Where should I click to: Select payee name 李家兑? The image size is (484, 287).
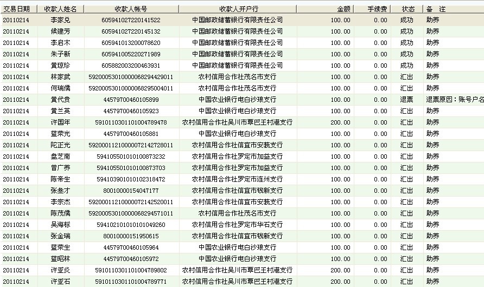pyautogui.click(x=61, y=20)
